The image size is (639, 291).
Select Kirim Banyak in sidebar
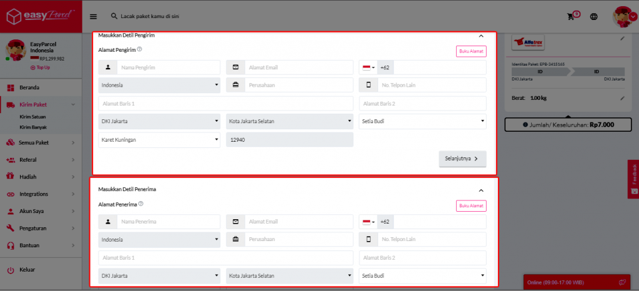[32, 127]
